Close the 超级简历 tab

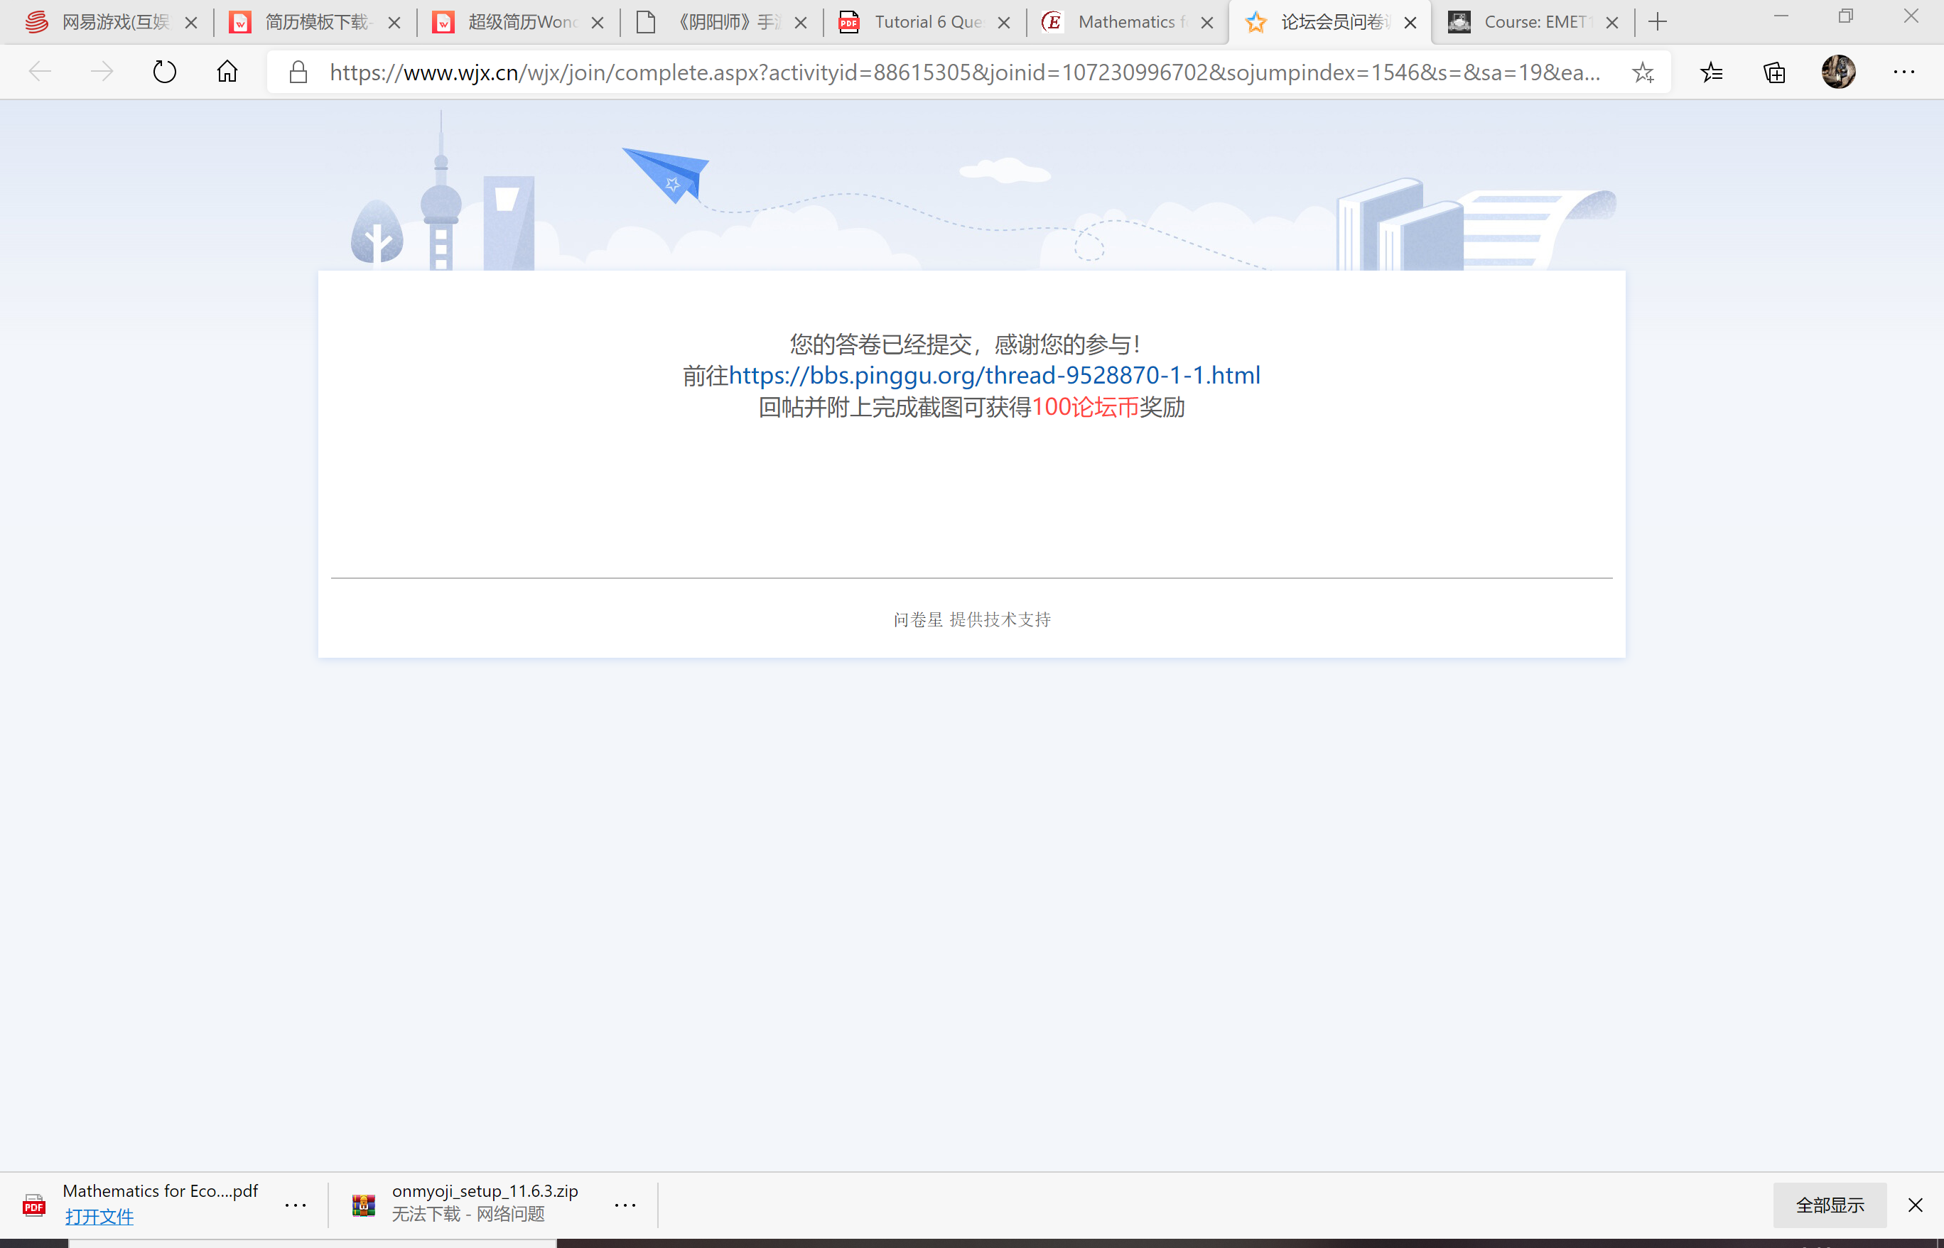pyautogui.click(x=598, y=23)
